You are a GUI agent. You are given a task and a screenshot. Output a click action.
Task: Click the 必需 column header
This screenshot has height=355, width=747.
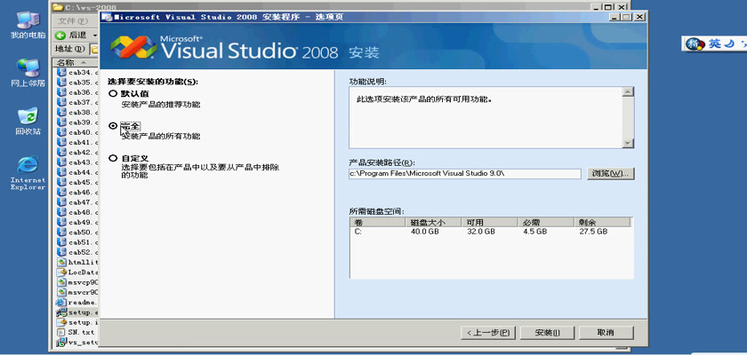point(545,223)
